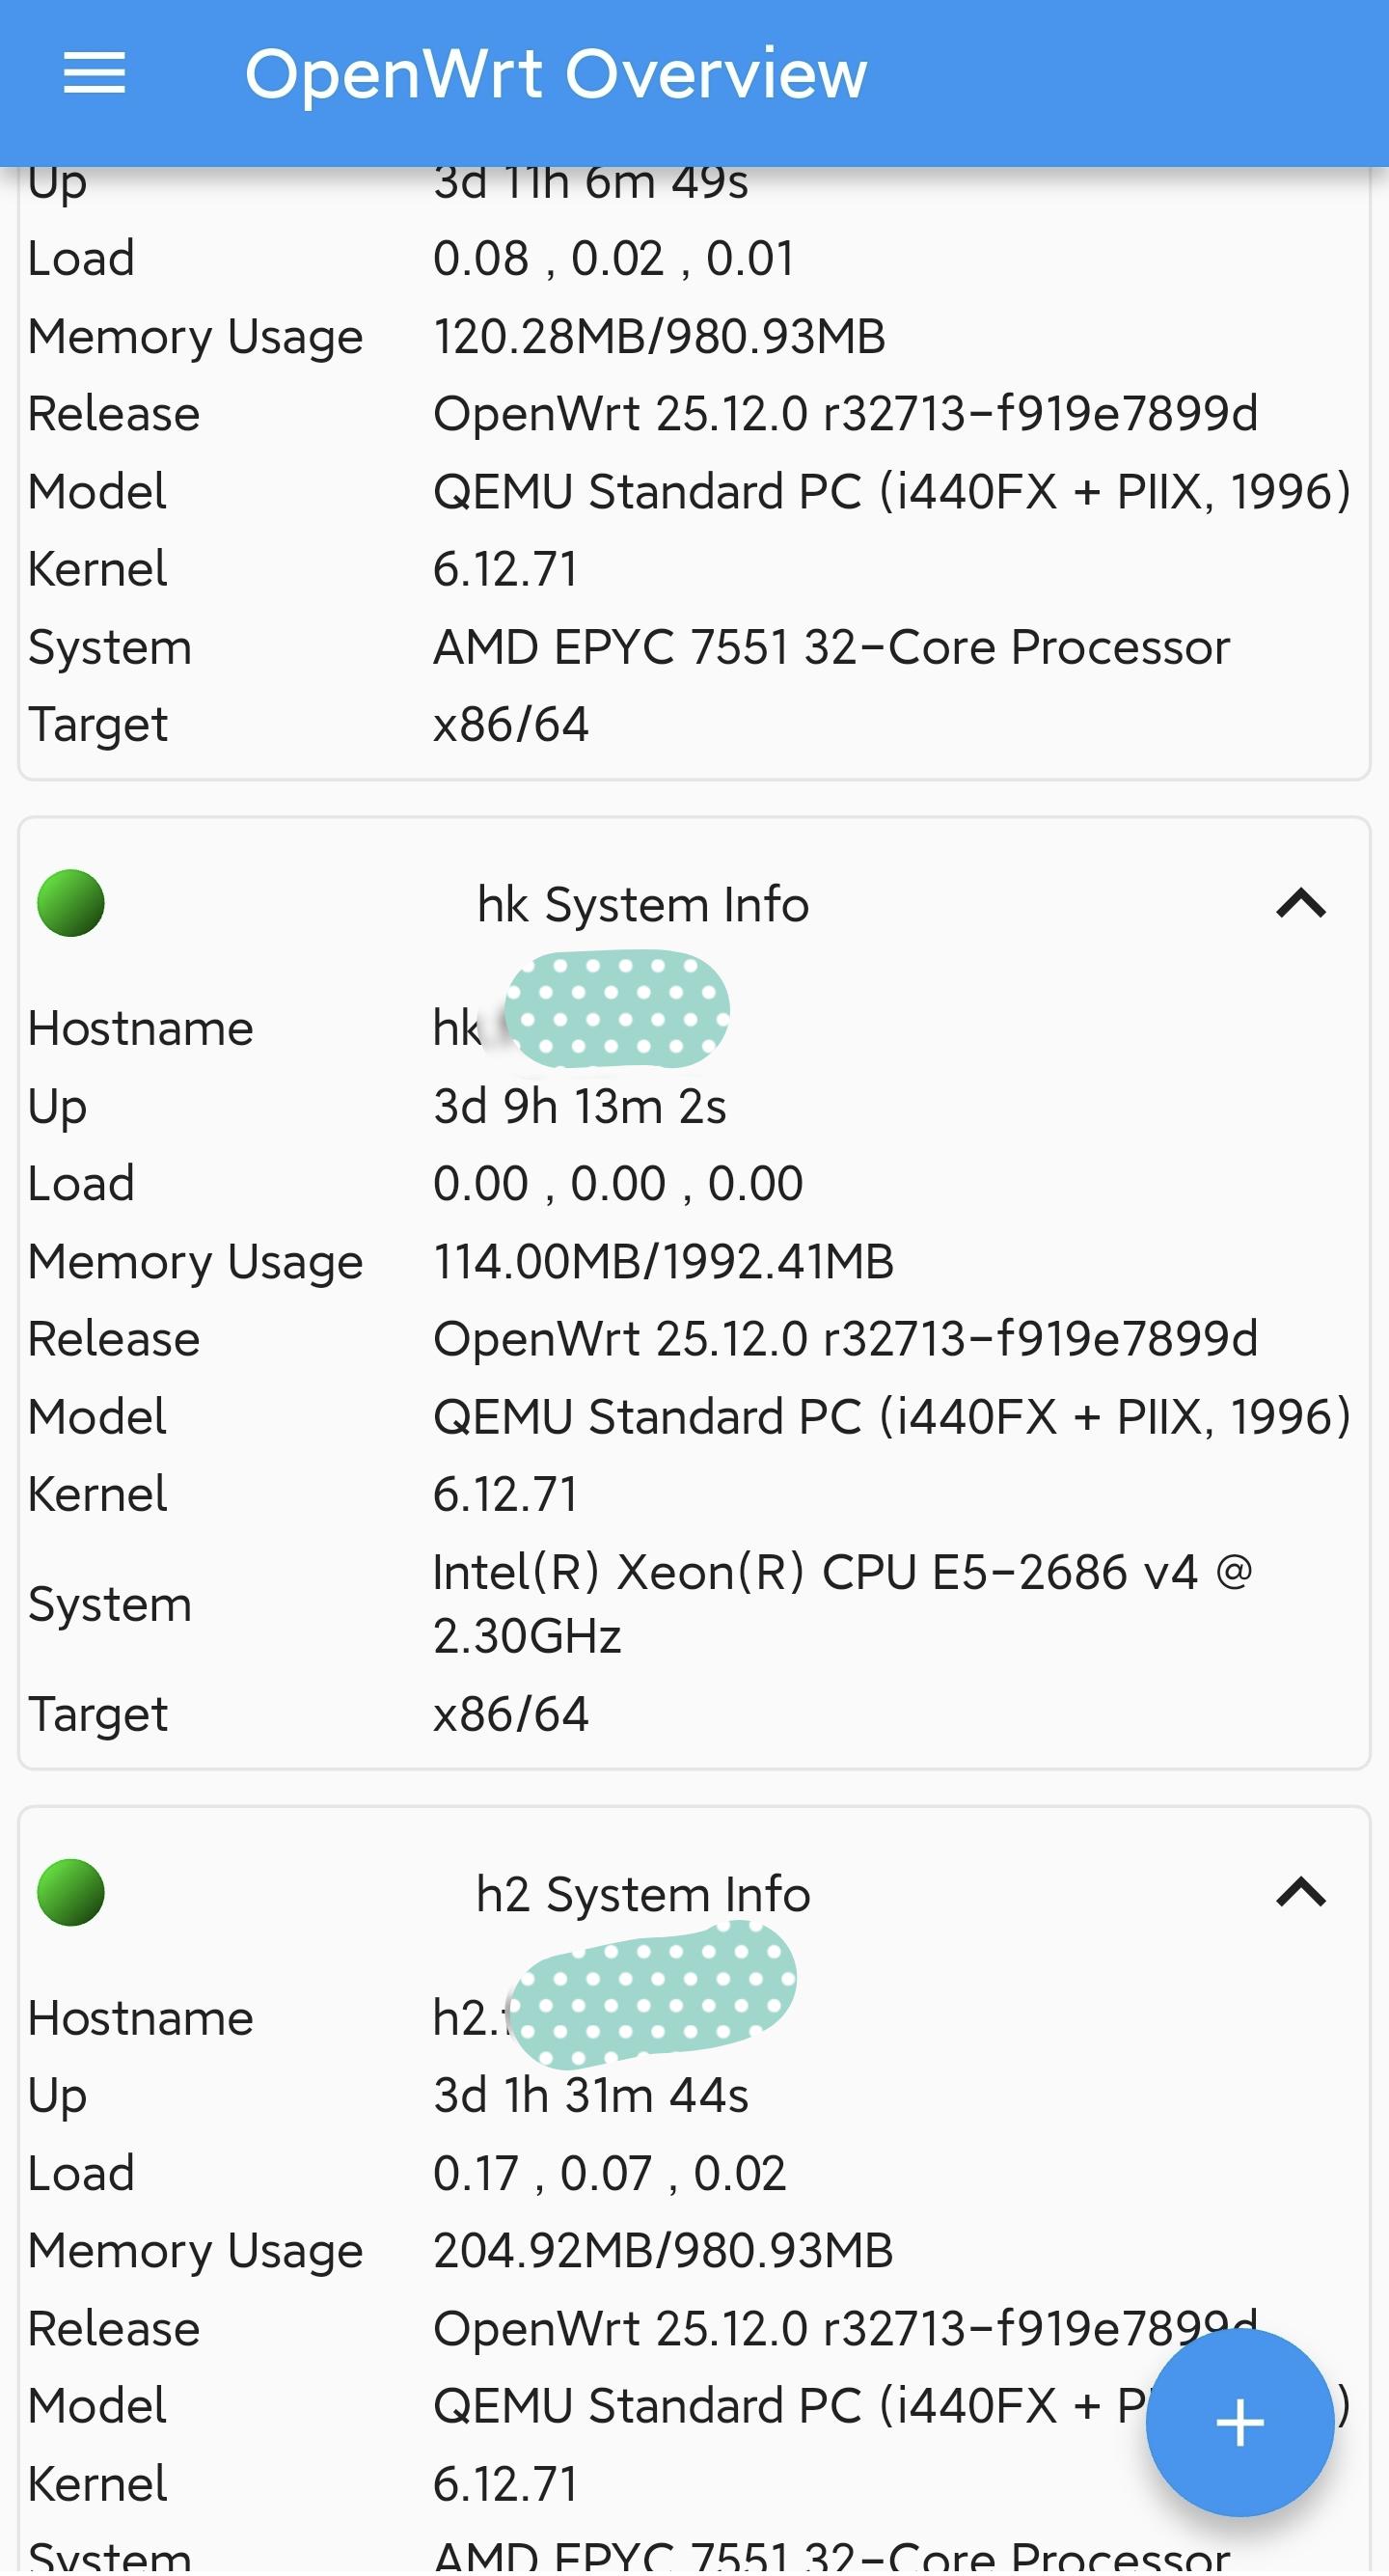Click the Intel Xeon E5-2686 system entry

[x=840, y=1603]
